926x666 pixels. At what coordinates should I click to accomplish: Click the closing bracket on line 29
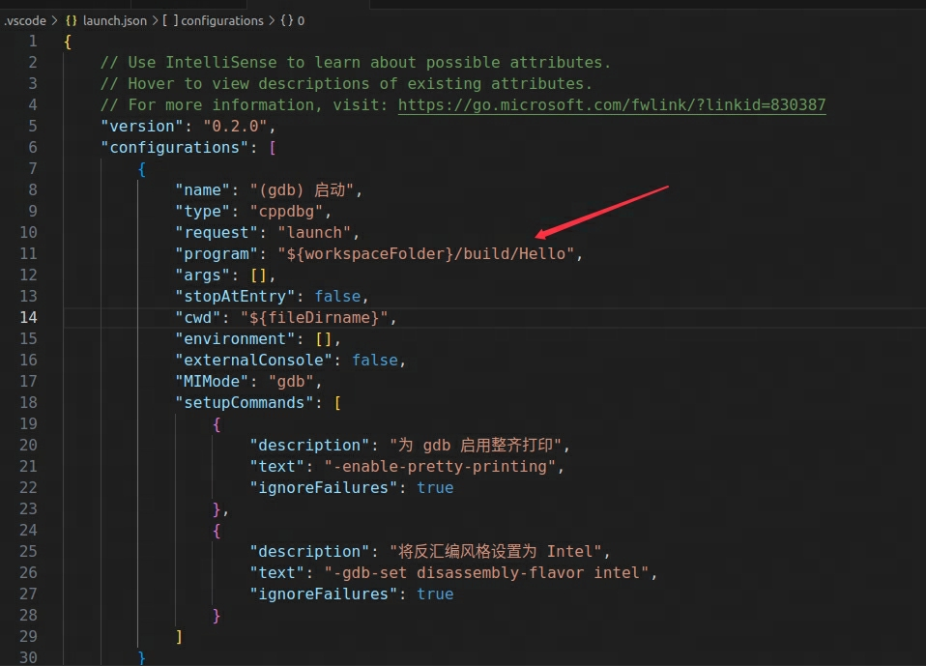[179, 636]
